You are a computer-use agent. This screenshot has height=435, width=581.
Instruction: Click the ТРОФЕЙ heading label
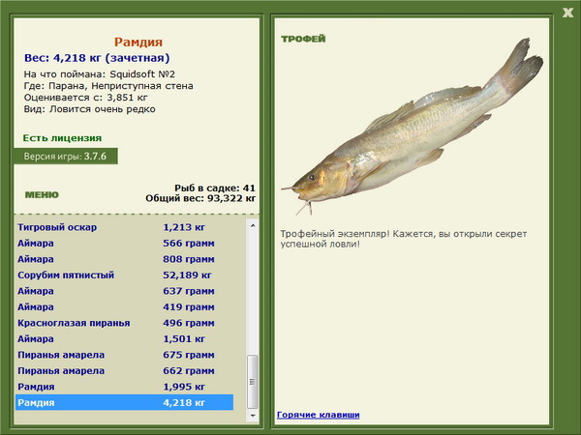point(303,39)
